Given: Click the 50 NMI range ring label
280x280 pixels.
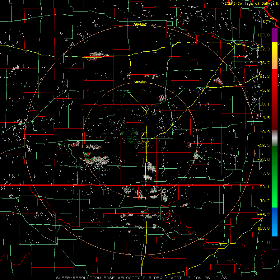Looking at the screenshot, I should click(140, 82).
